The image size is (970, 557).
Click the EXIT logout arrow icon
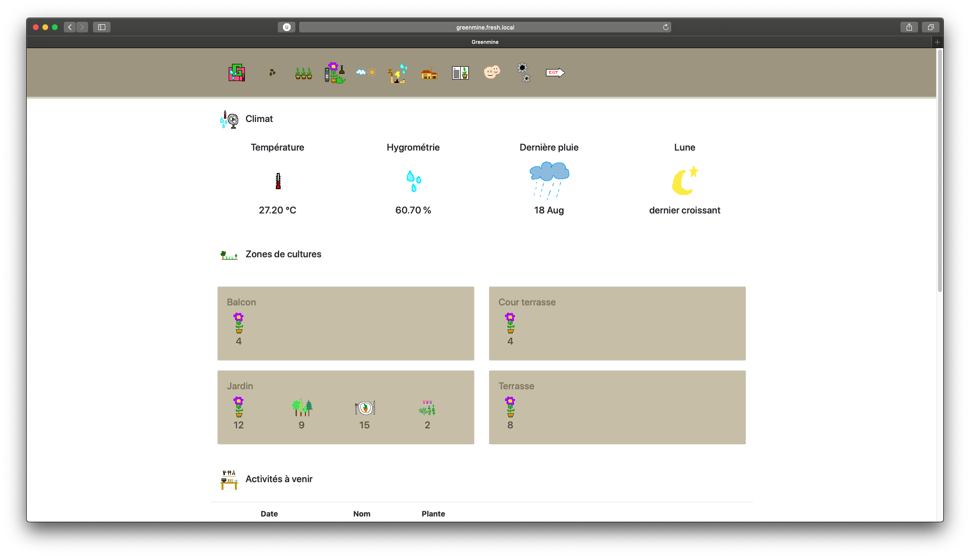555,72
